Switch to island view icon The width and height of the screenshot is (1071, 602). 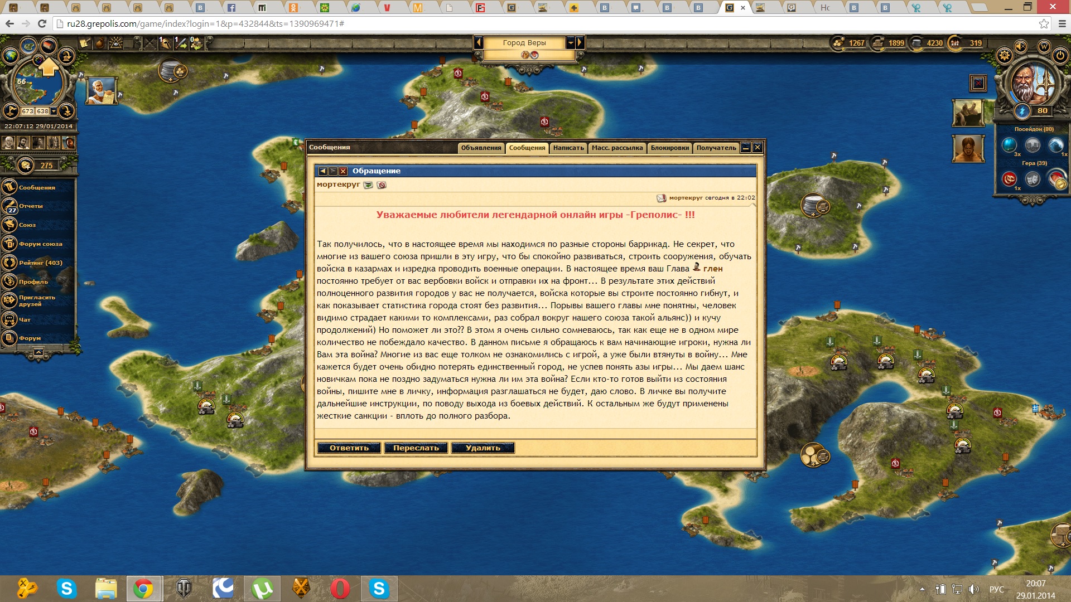[x=28, y=46]
